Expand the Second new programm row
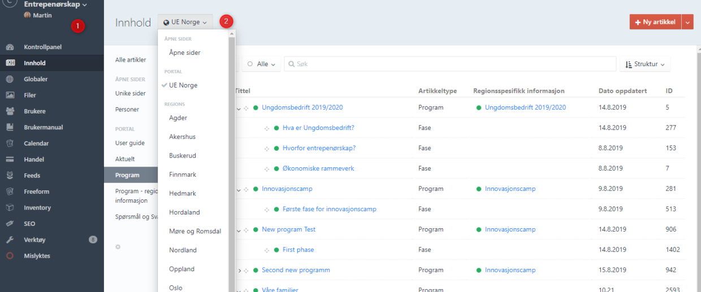This screenshot has height=292, width=701. click(239, 271)
